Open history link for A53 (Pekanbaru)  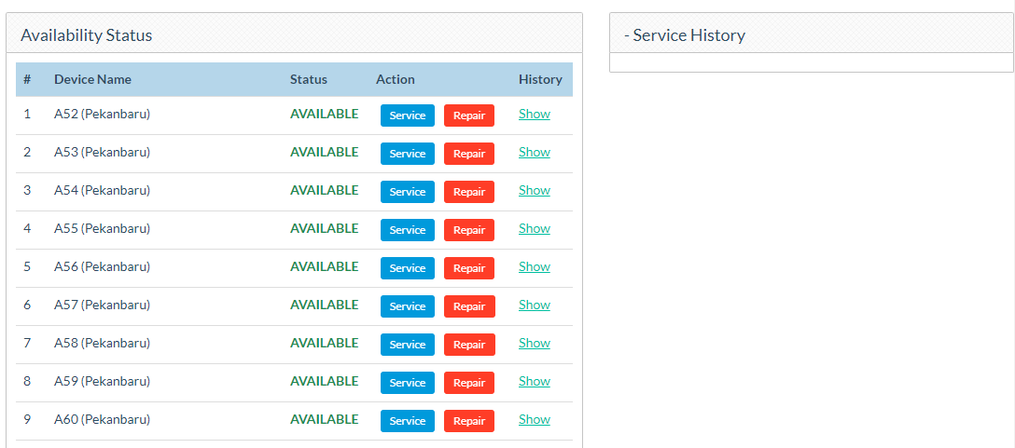tap(534, 152)
